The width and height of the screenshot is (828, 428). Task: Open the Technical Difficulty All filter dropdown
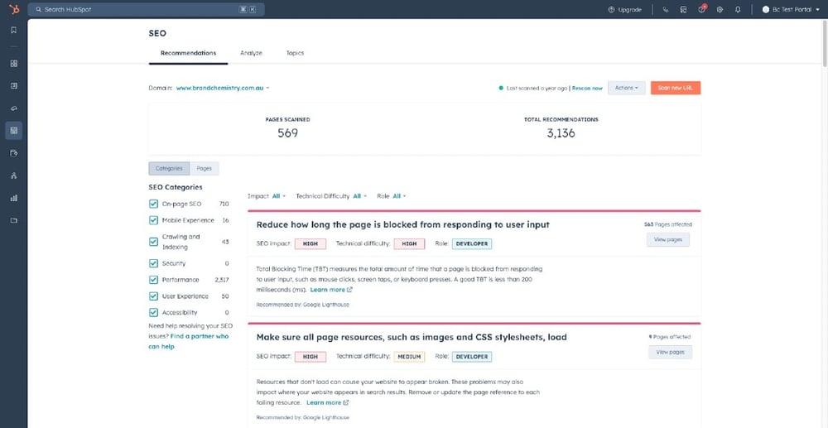point(360,196)
